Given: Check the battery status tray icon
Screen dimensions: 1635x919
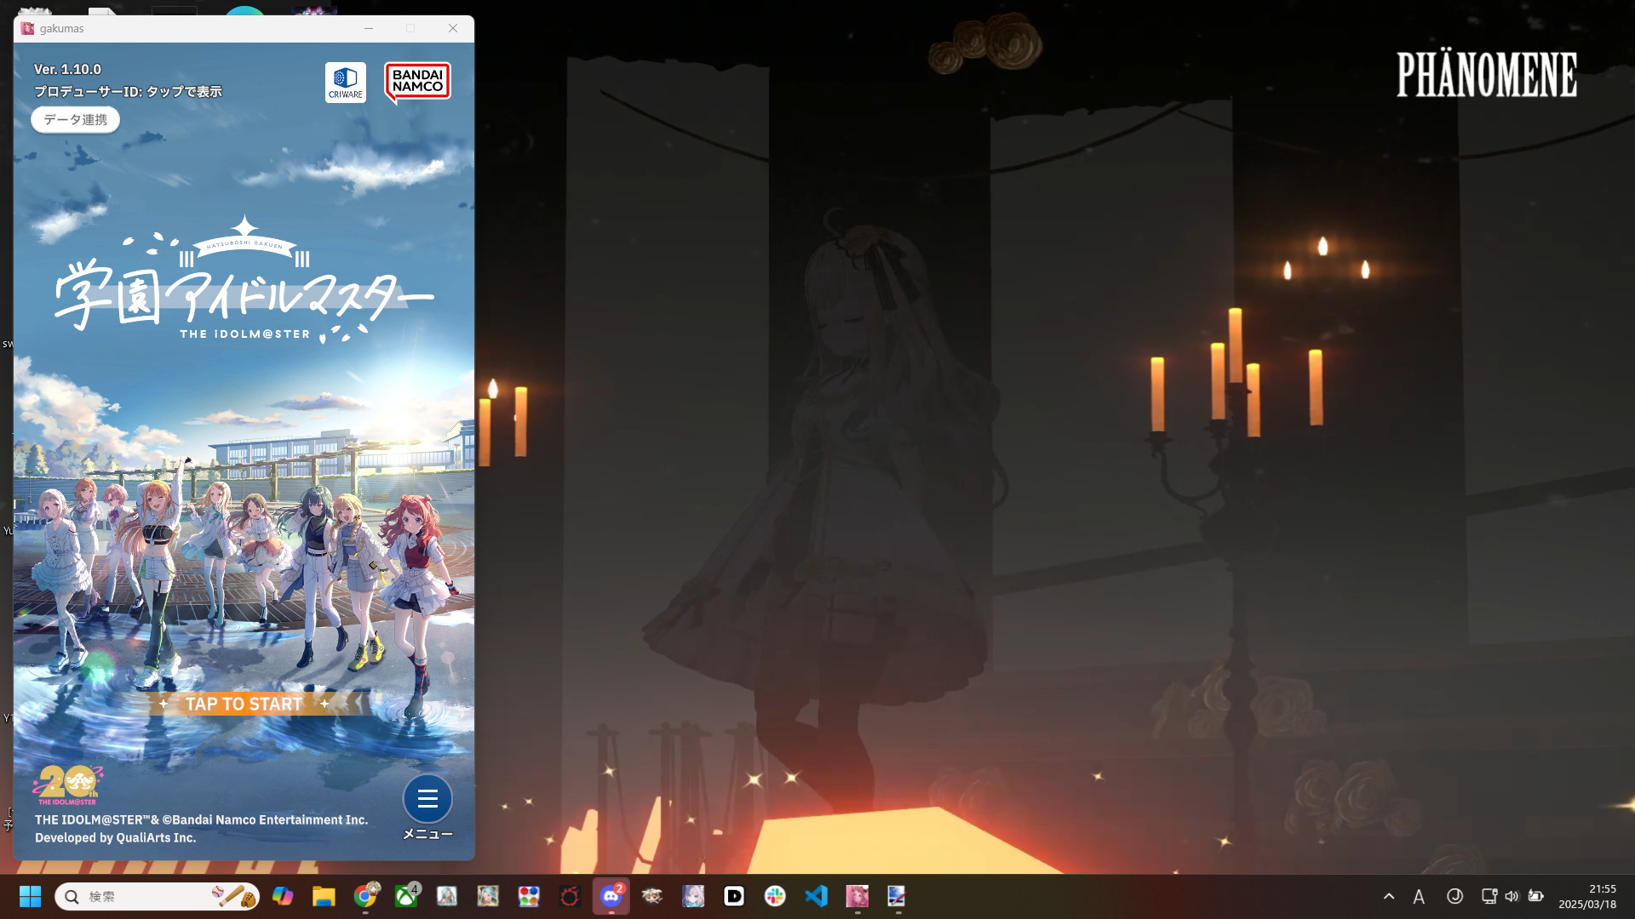Looking at the screenshot, I should point(1535,896).
